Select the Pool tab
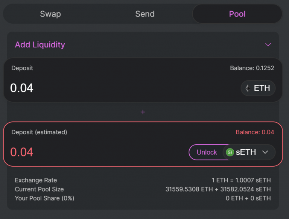 237,14
